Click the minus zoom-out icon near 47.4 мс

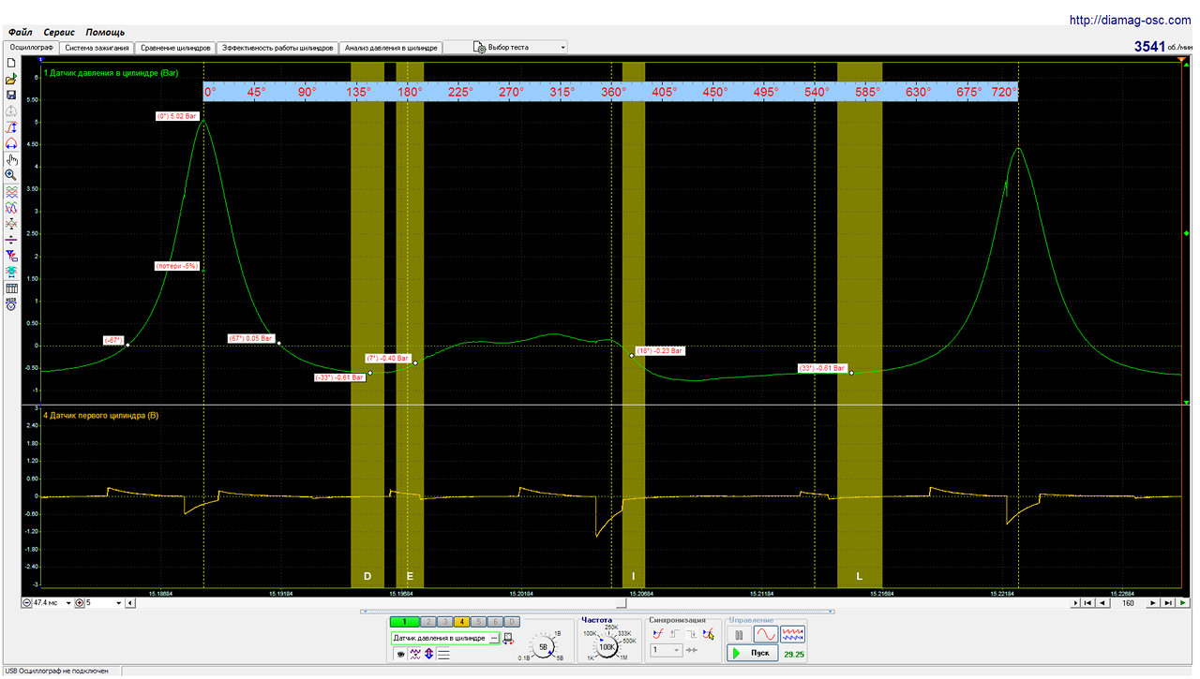click(x=26, y=603)
